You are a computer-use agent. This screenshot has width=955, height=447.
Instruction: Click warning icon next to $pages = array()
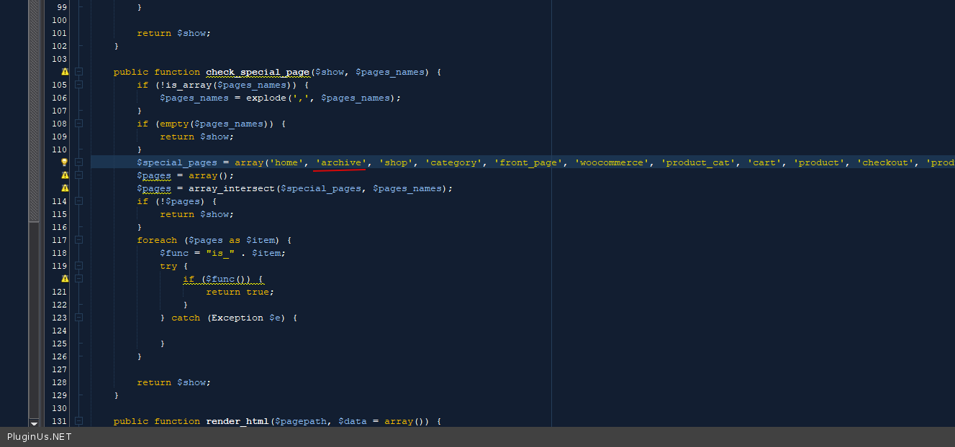click(x=65, y=175)
